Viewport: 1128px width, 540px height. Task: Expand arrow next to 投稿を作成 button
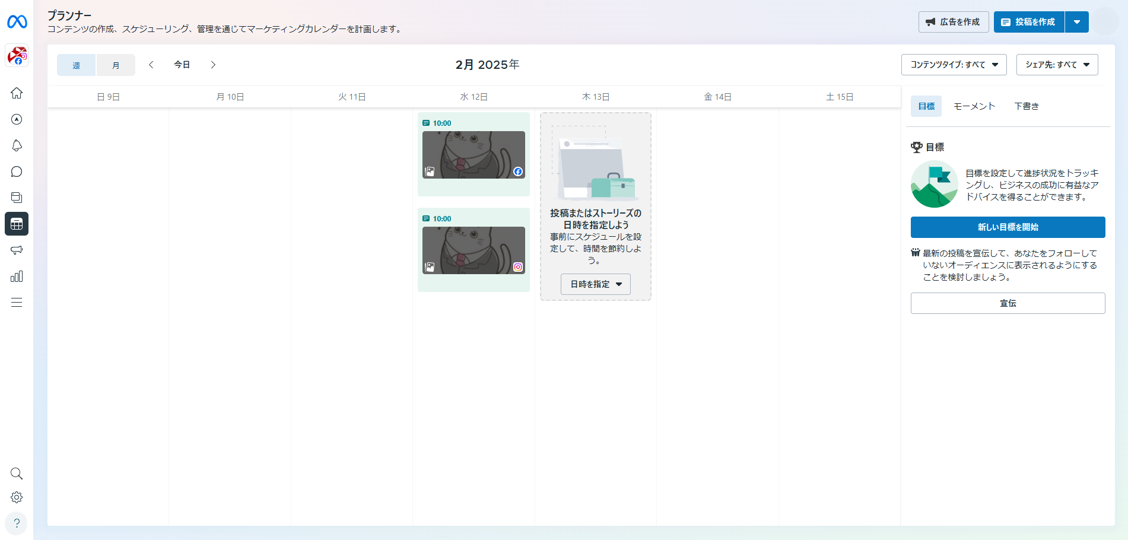click(x=1076, y=22)
